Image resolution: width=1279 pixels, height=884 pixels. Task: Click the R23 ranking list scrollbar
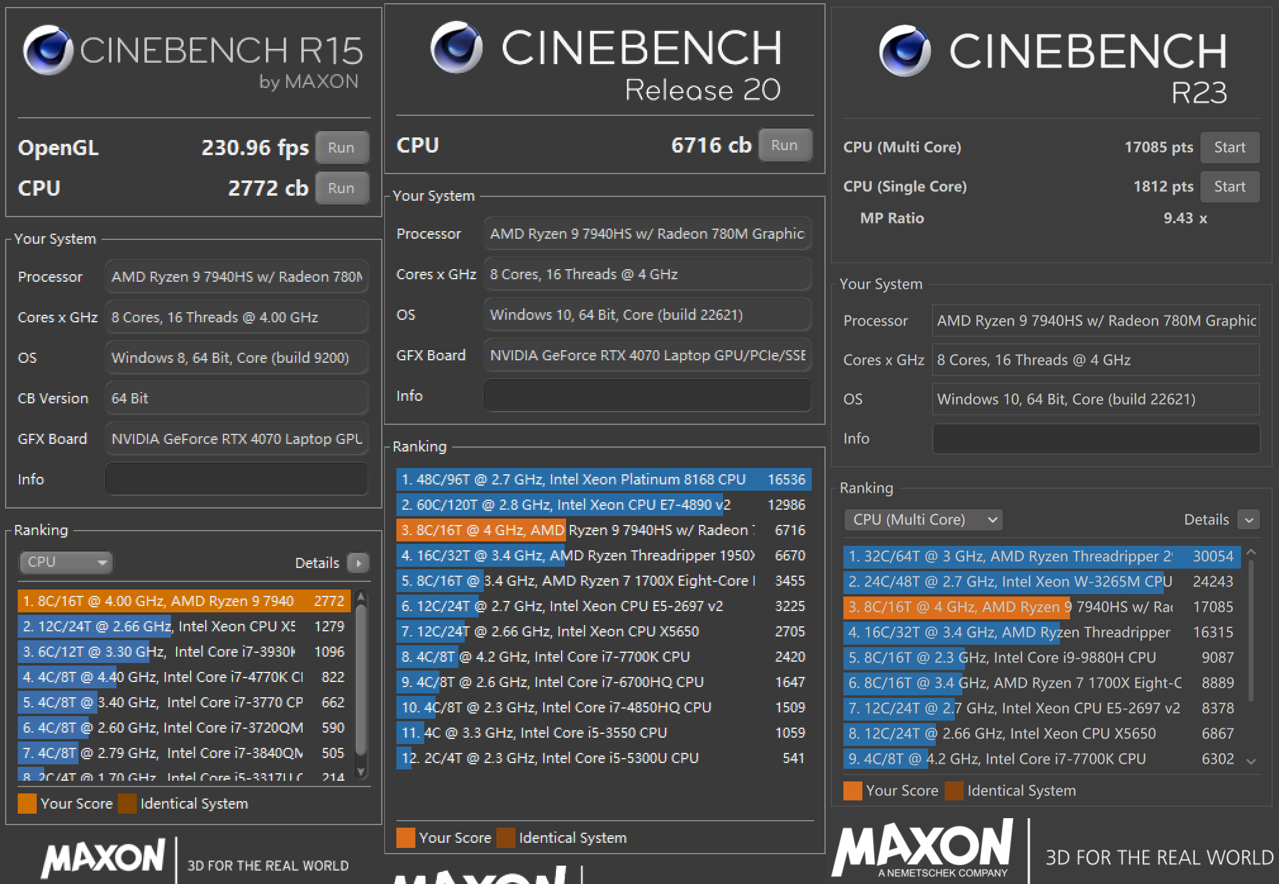(1251, 630)
